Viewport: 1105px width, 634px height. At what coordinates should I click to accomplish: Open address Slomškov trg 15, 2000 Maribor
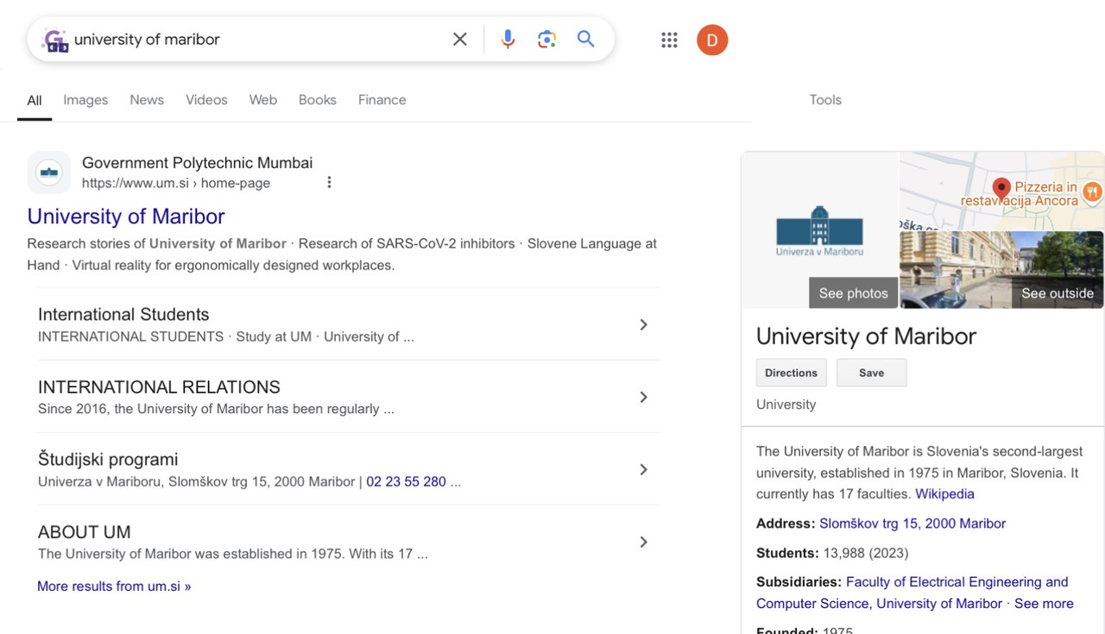pyautogui.click(x=912, y=524)
